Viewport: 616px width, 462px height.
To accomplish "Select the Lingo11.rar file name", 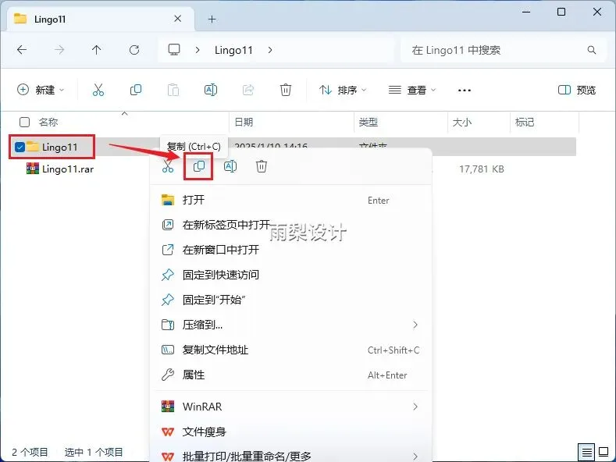I will point(68,169).
